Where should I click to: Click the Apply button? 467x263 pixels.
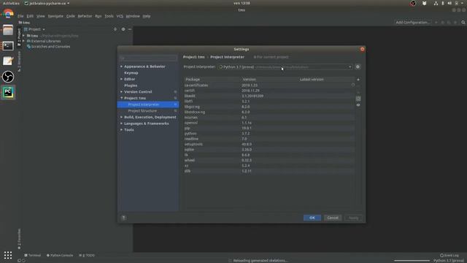(x=353, y=218)
